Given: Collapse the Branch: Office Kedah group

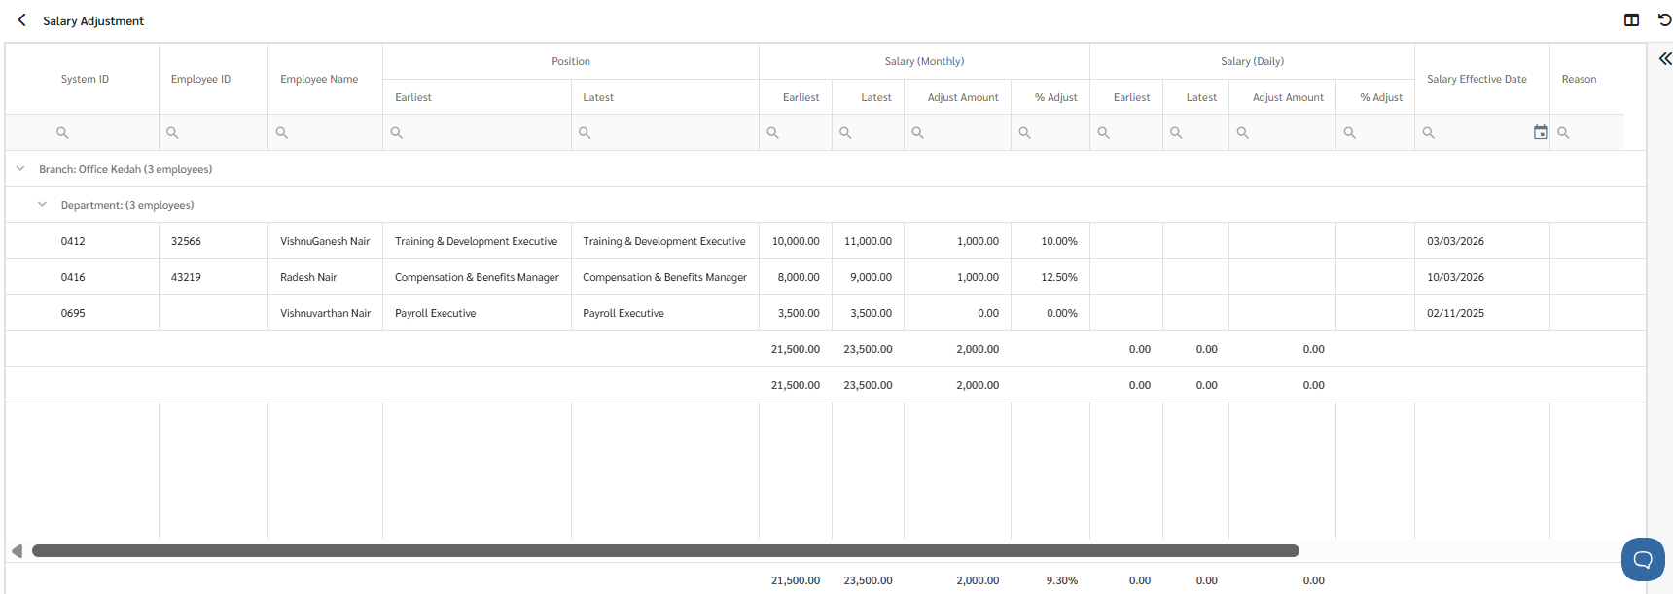Looking at the screenshot, I should click(x=20, y=168).
